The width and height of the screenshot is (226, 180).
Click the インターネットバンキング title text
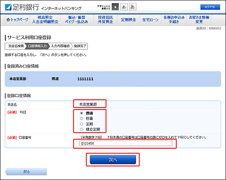click(61, 8)
